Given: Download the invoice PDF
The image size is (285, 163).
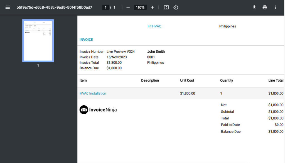Looking at the screenshot, I should pos(254,7).
